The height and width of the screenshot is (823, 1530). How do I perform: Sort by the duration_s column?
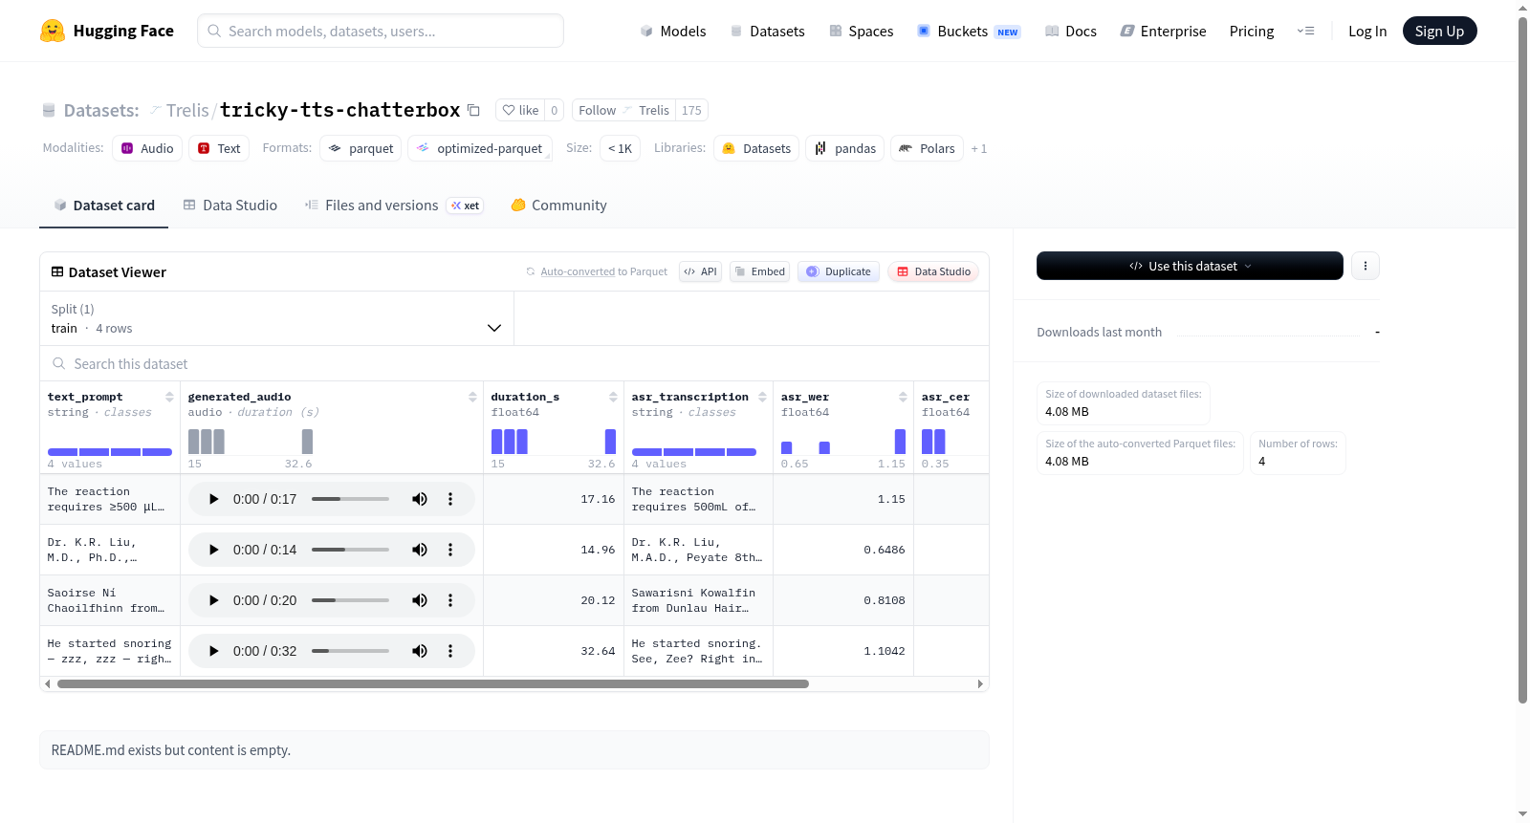coord(613,397)
